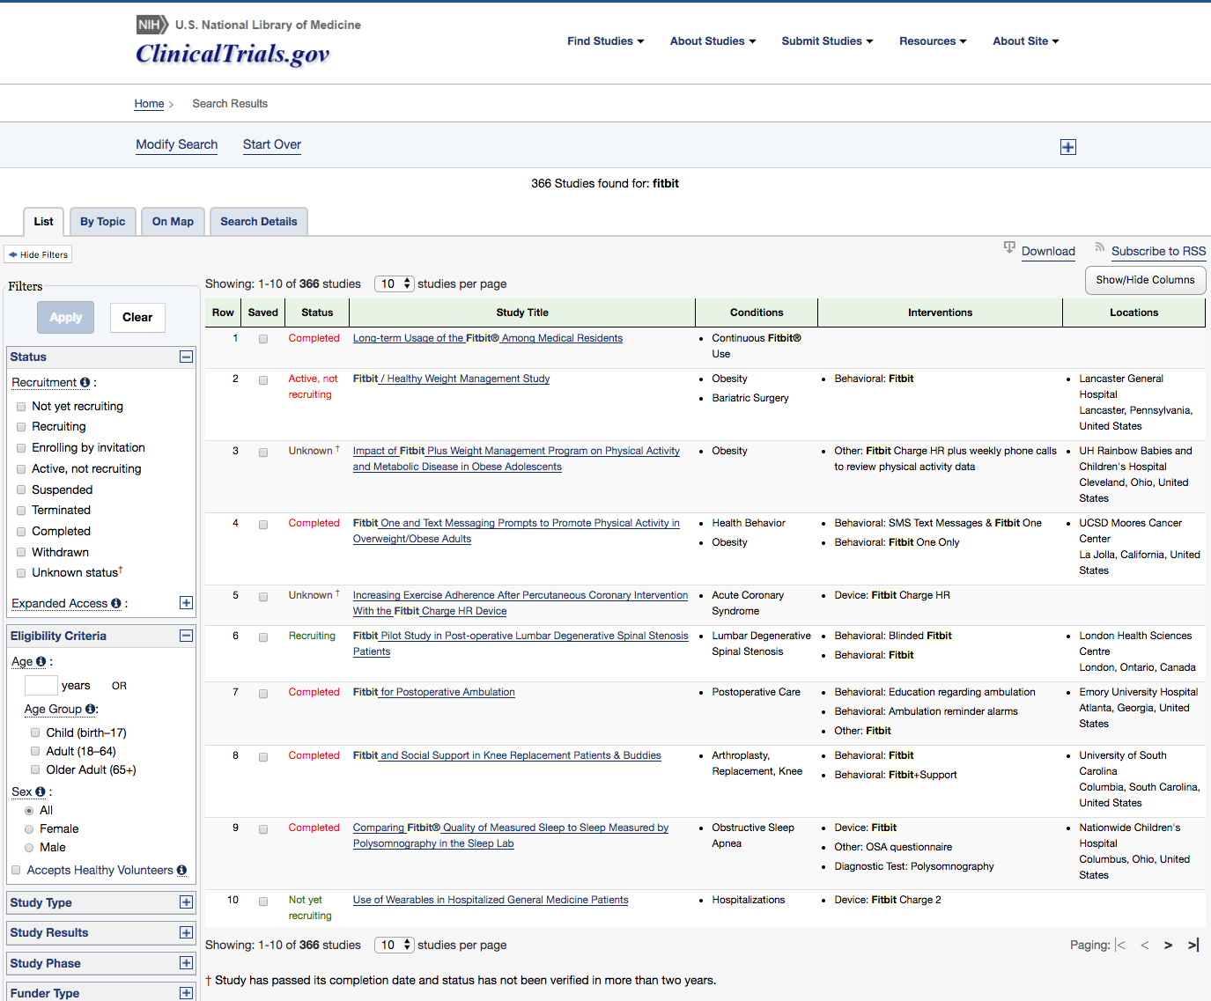Open Fitbit for Postoperative Ambulation study

(434, 692)
